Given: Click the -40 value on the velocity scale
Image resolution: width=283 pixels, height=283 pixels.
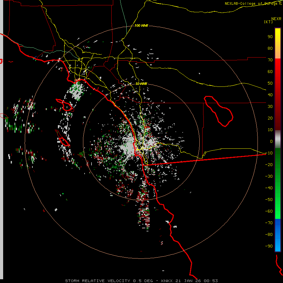Looking at the screenshot, I should click(269, 188).
